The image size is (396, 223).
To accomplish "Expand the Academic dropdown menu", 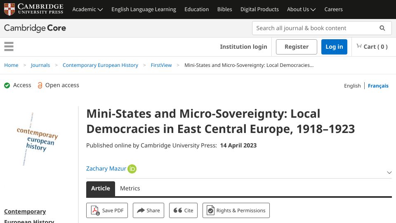I will [87, 9].
